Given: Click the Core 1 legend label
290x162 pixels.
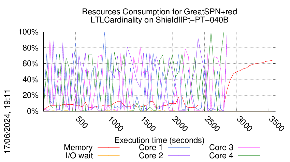Looking at the screenshot, I should [x=150, y=148].
